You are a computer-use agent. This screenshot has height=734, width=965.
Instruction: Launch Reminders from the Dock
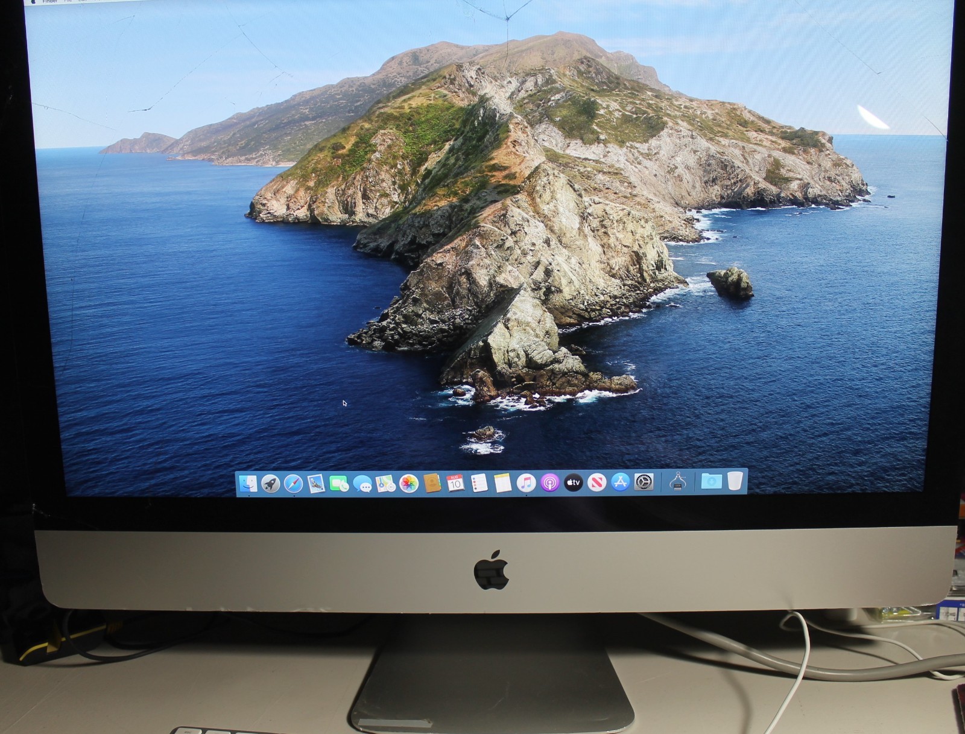tap(479, 483)
